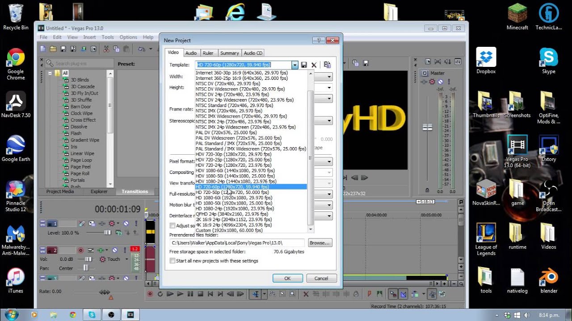572x321 pixels.
Task: Click the New empty project toolbar icon
Action: tap(43, 49)
